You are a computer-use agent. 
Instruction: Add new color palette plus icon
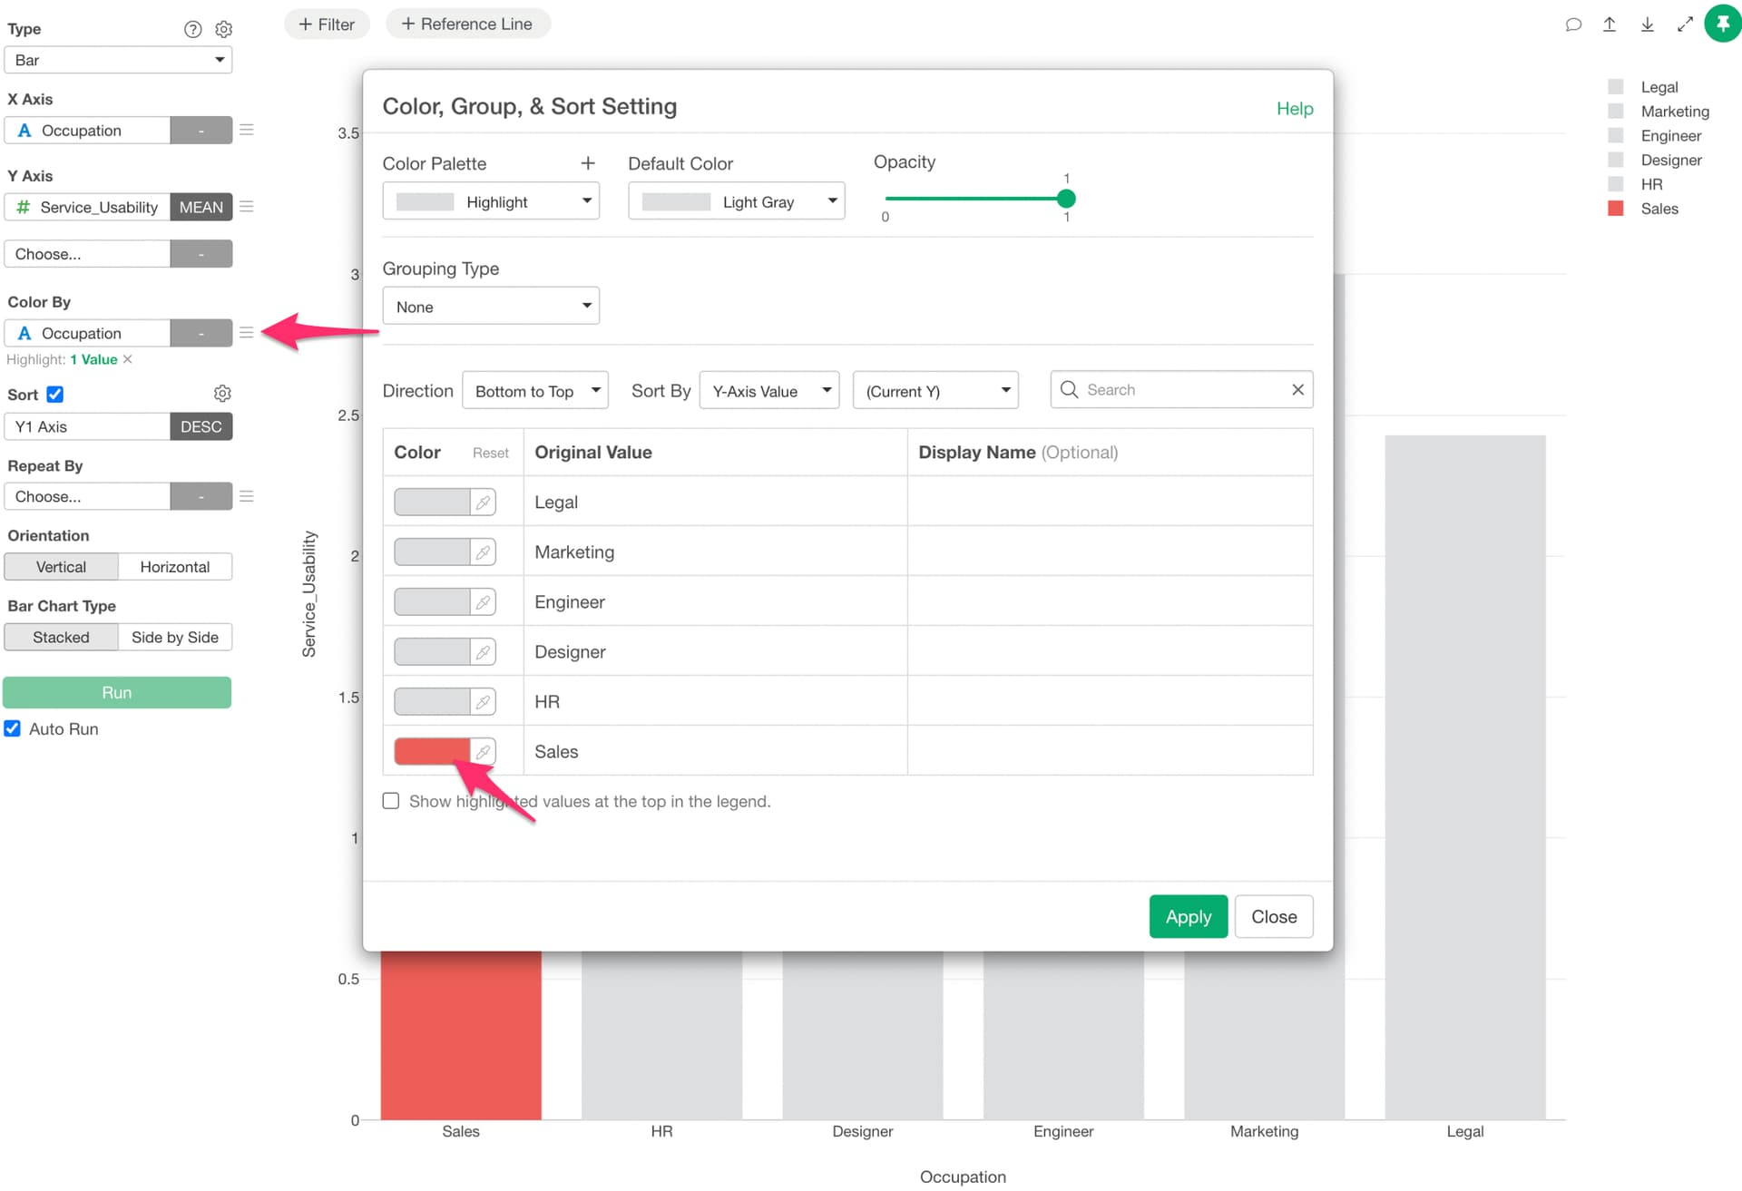tap(588, 163)
